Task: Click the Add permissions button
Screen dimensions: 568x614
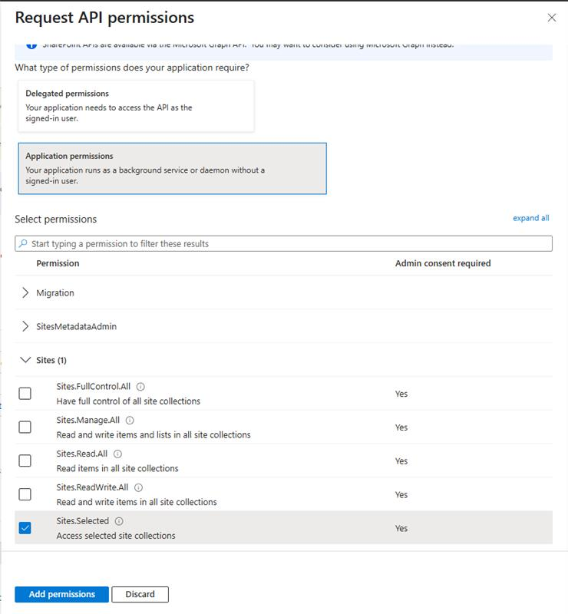Action: 62,594
